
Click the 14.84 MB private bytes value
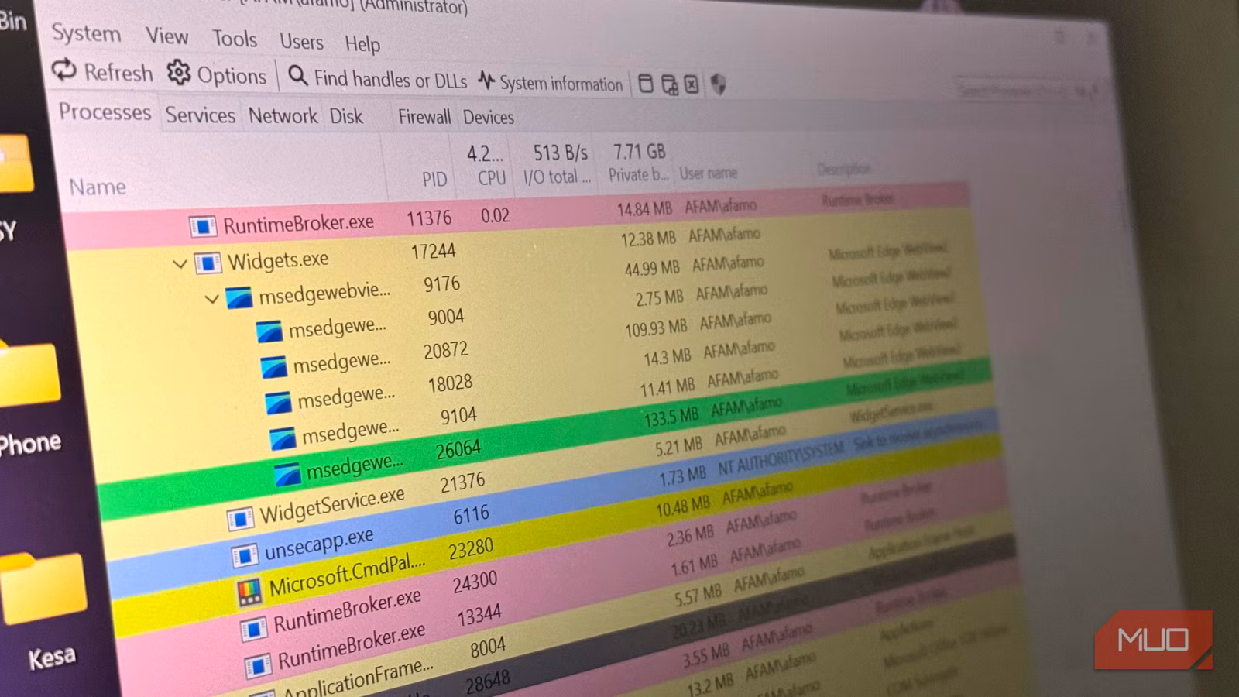[644, 209]
